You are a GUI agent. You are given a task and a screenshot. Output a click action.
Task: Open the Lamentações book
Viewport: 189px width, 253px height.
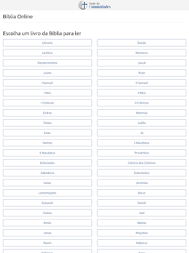point(47,193)
